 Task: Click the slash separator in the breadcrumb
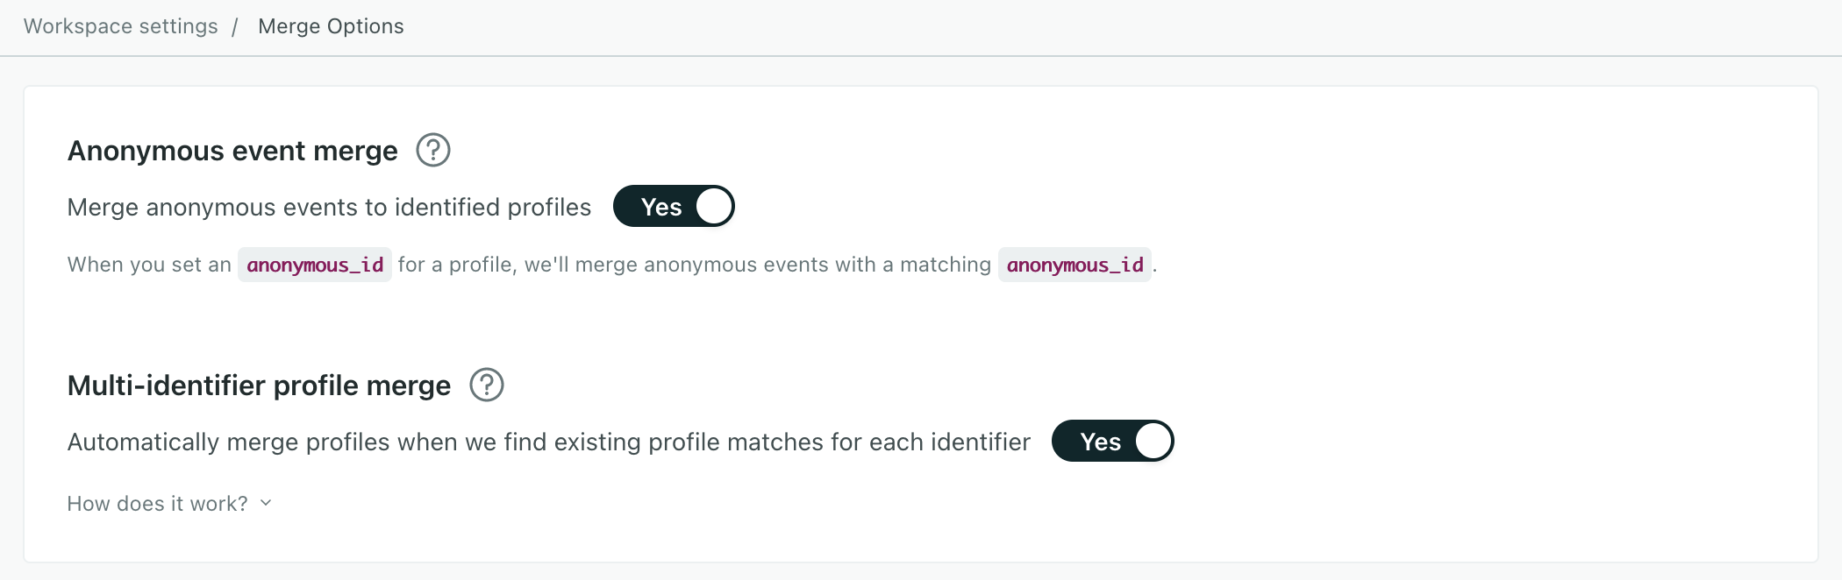(235, 26)
